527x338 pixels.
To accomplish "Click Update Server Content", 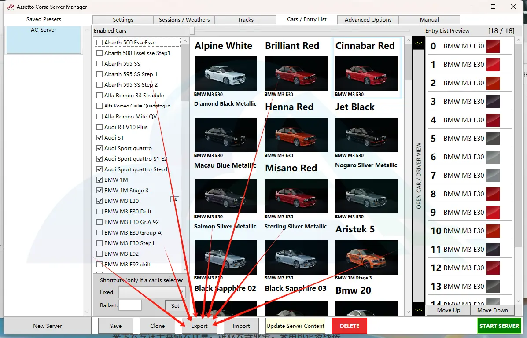I will [x=295, y=326].
